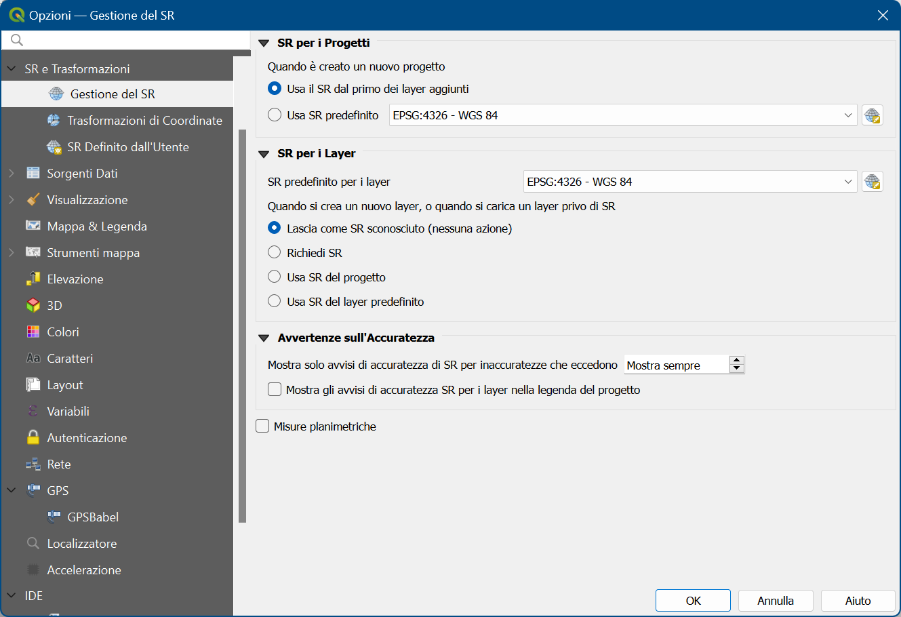Open SR predefinito per i layer dropdown
This screenshot has width=901, height=617.
click(690, 182)
